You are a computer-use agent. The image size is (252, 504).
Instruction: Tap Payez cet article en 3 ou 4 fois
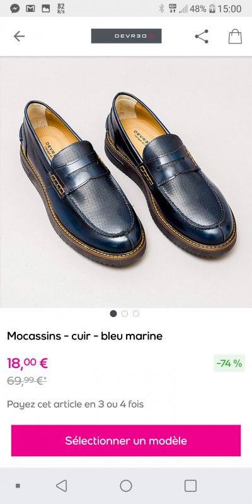click(75, 404)
